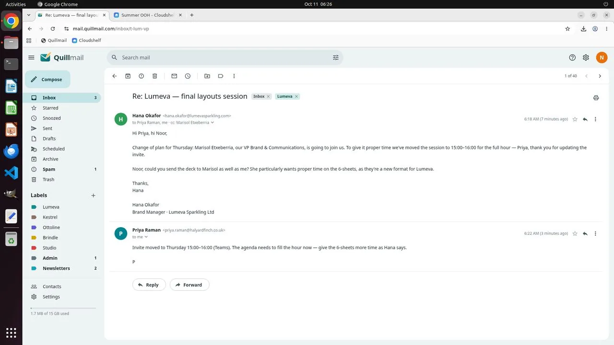Go back to the inbox list arrow
Viewport: 614px width, 345px height.
click(114, 76)
